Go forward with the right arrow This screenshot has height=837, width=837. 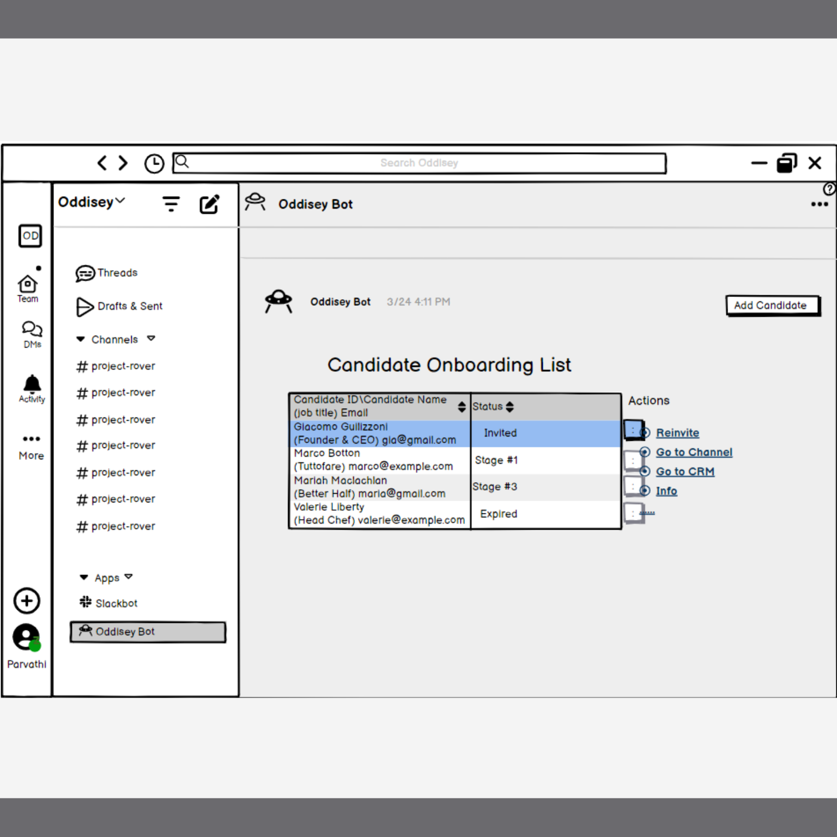123,163
